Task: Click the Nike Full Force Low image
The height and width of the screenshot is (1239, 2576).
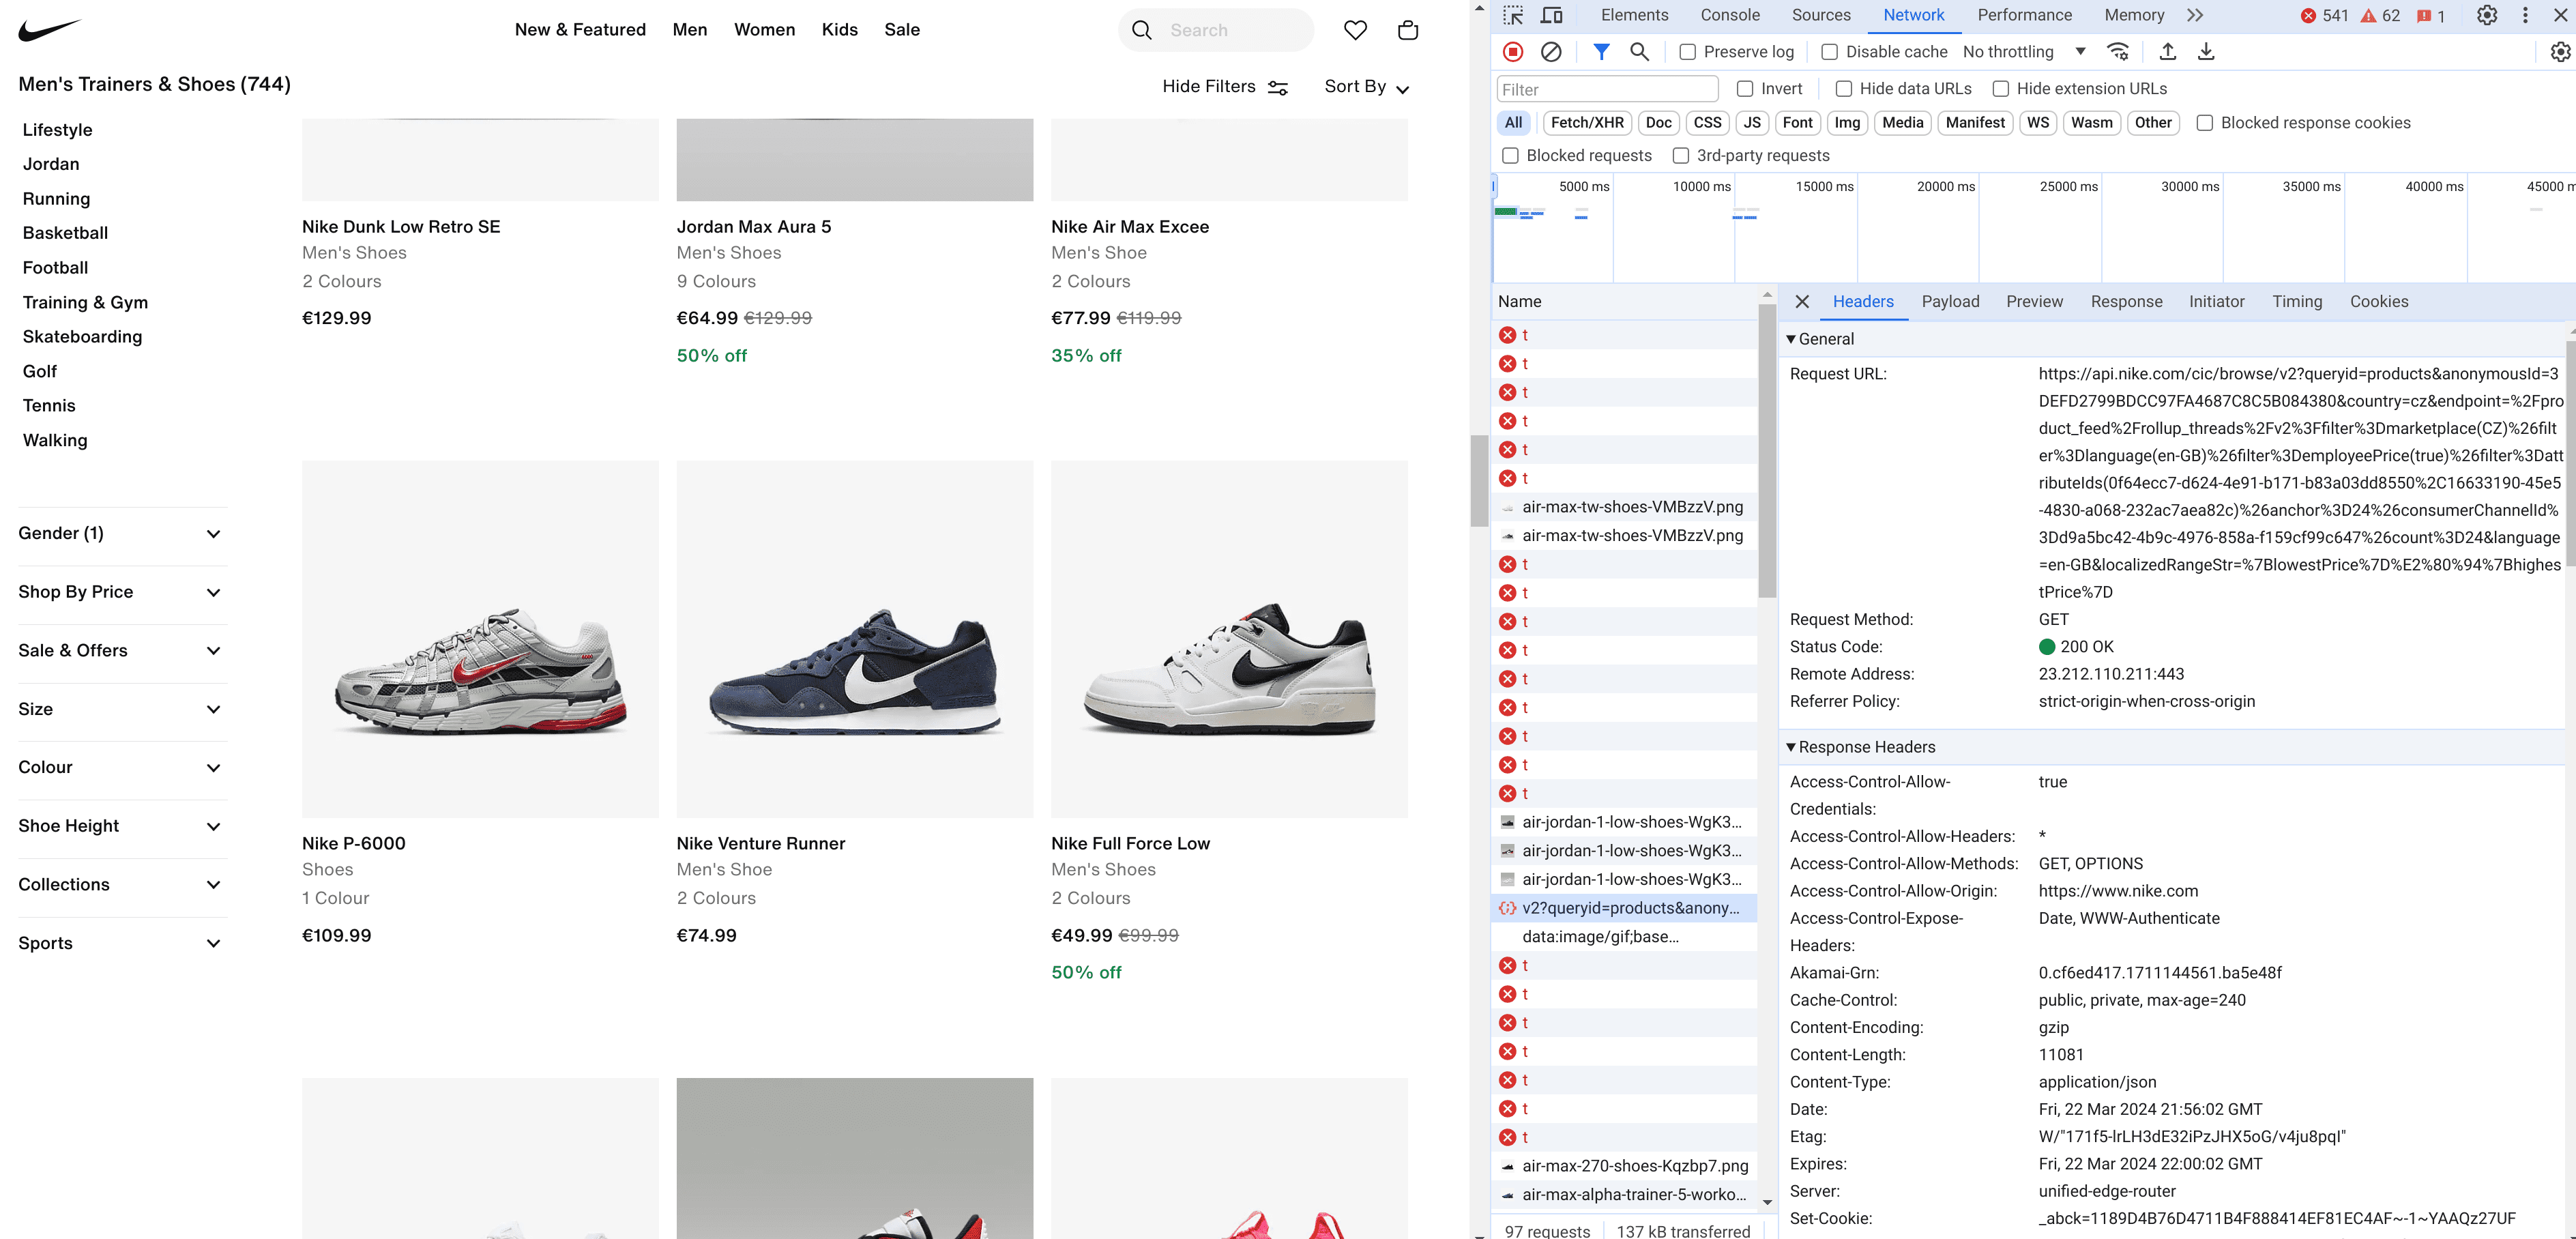Action: tap(1229, 639)
